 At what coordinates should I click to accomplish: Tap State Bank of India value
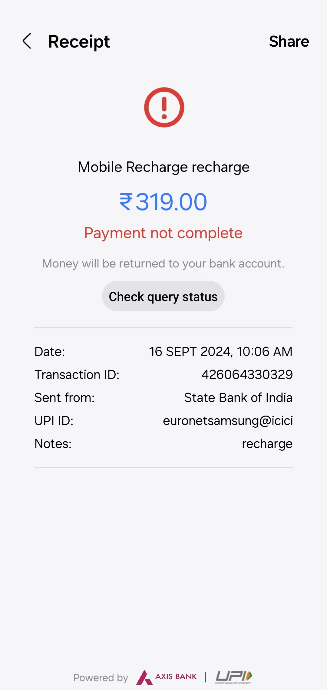click(x=238, y=398)
